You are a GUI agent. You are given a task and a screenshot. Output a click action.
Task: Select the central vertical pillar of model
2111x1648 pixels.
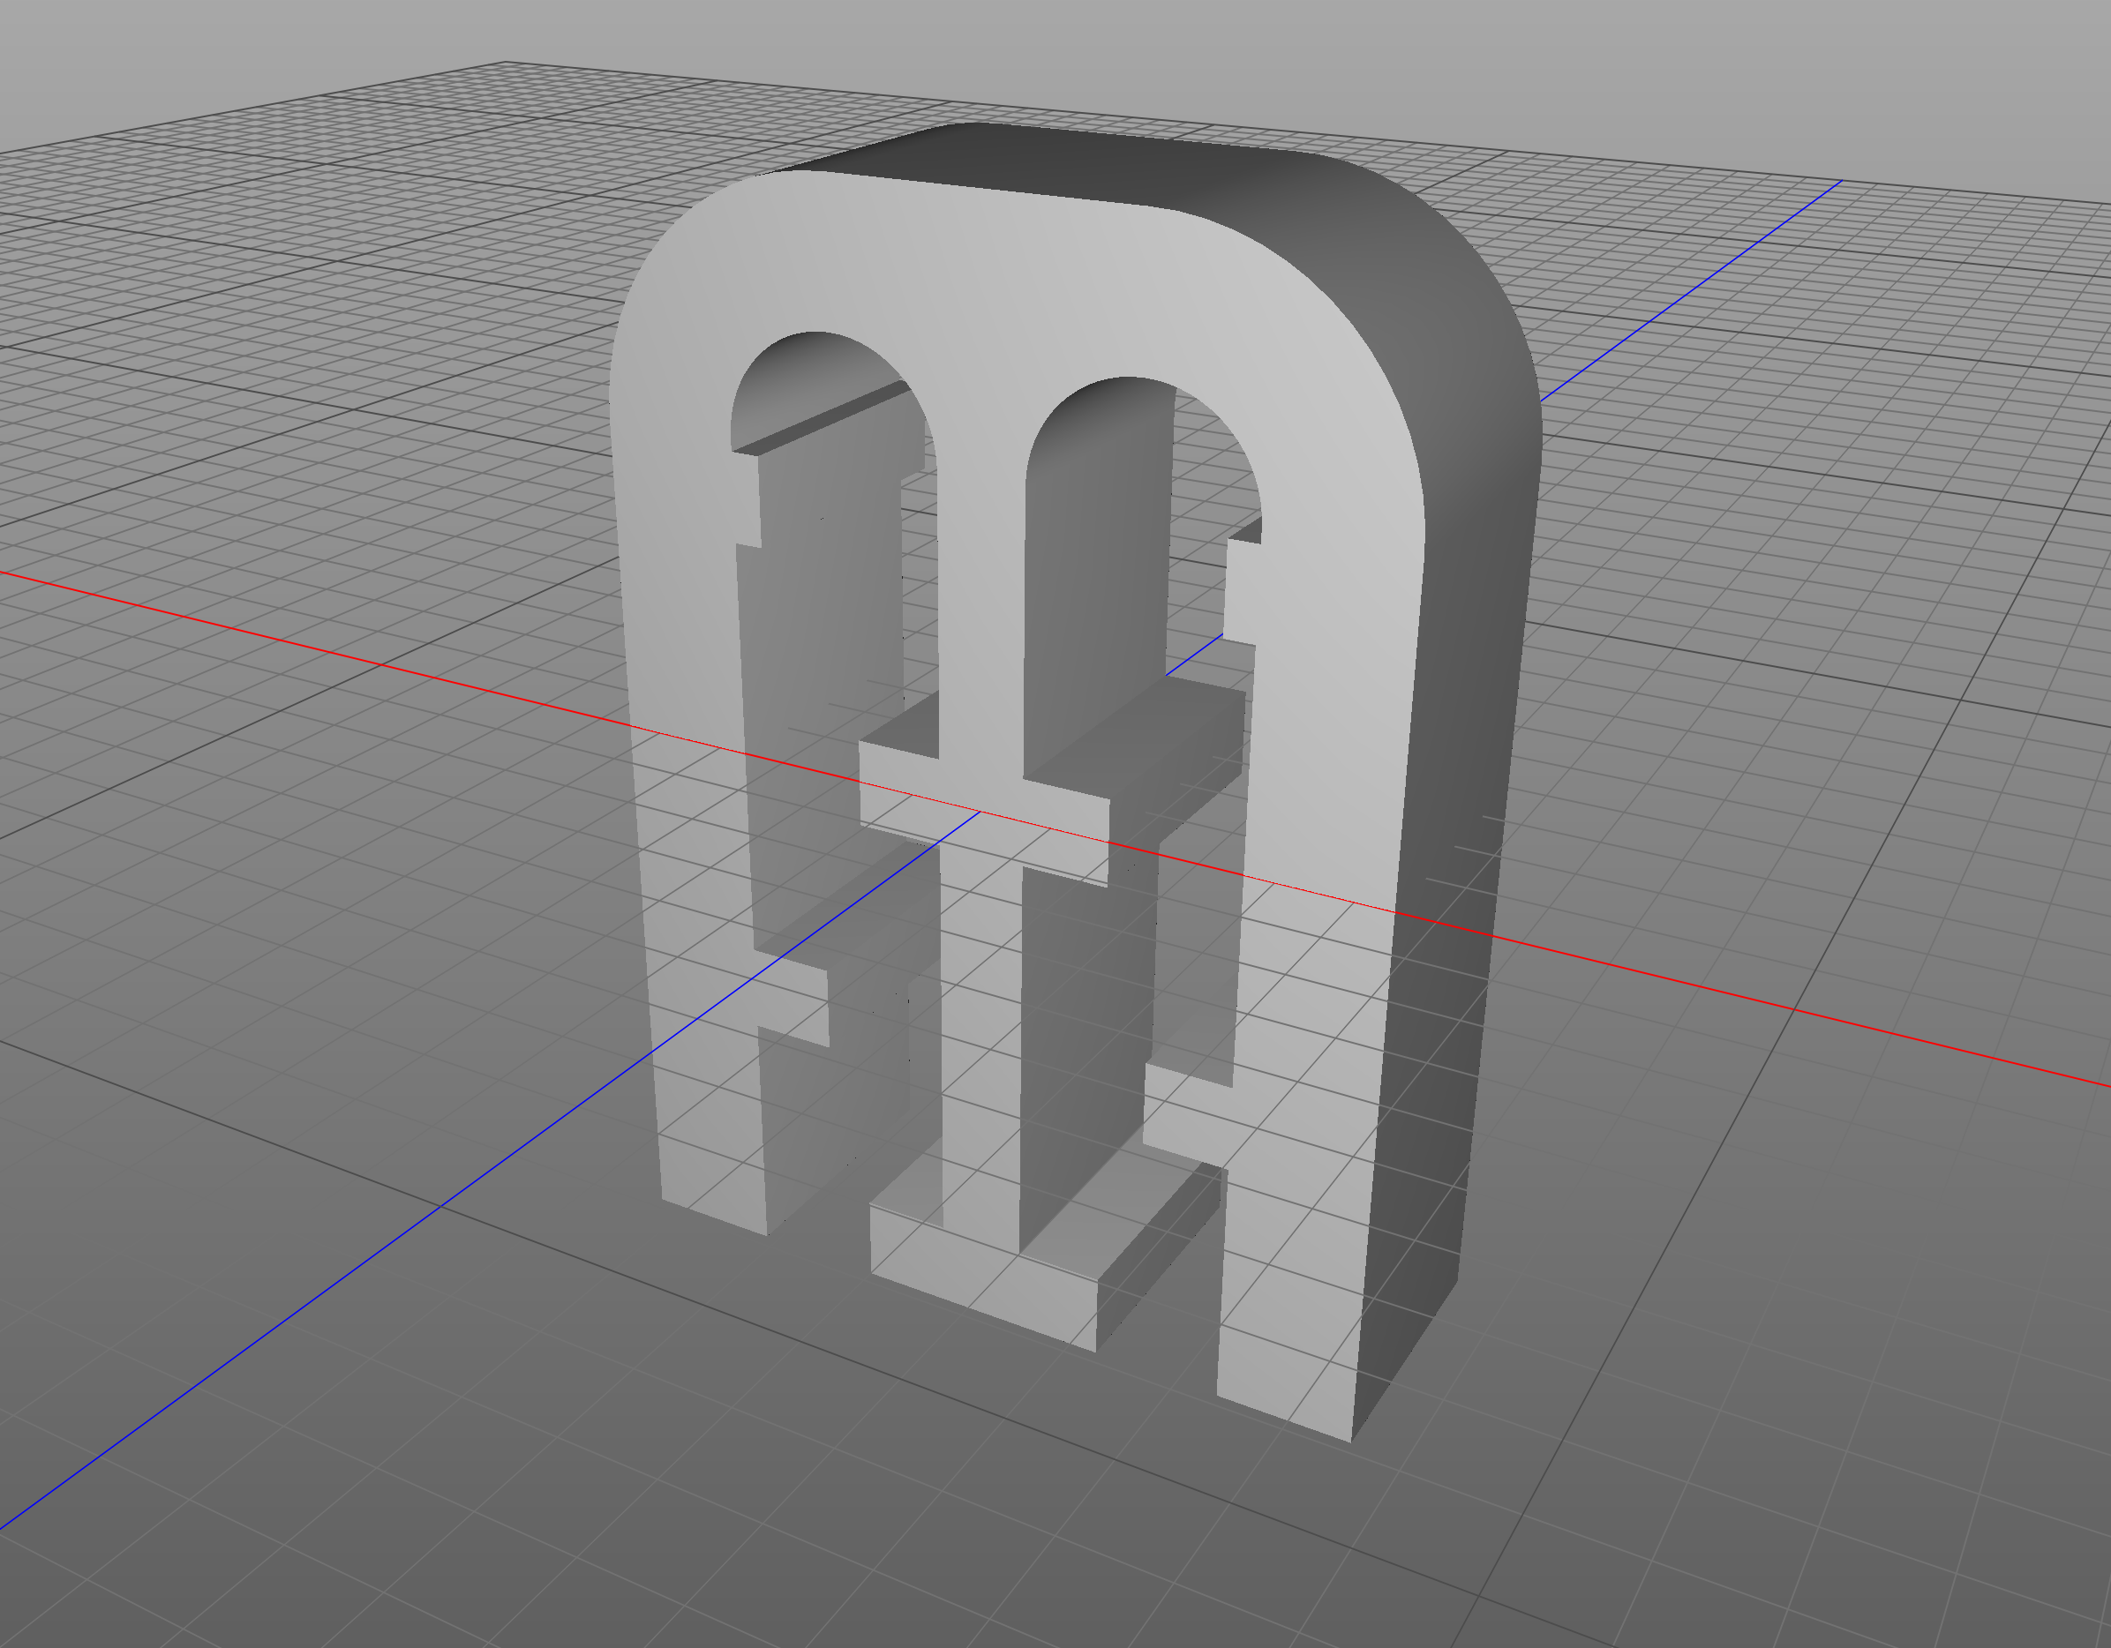point(980,599)
